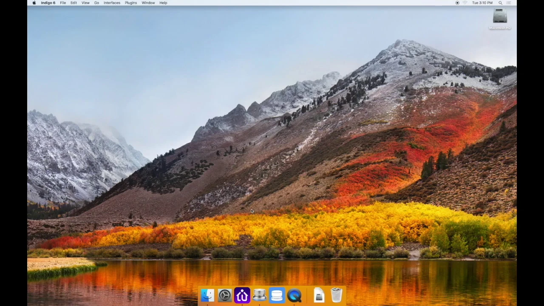Open the Help menu
The image size is (544, 306).
[x=163, y=3]
